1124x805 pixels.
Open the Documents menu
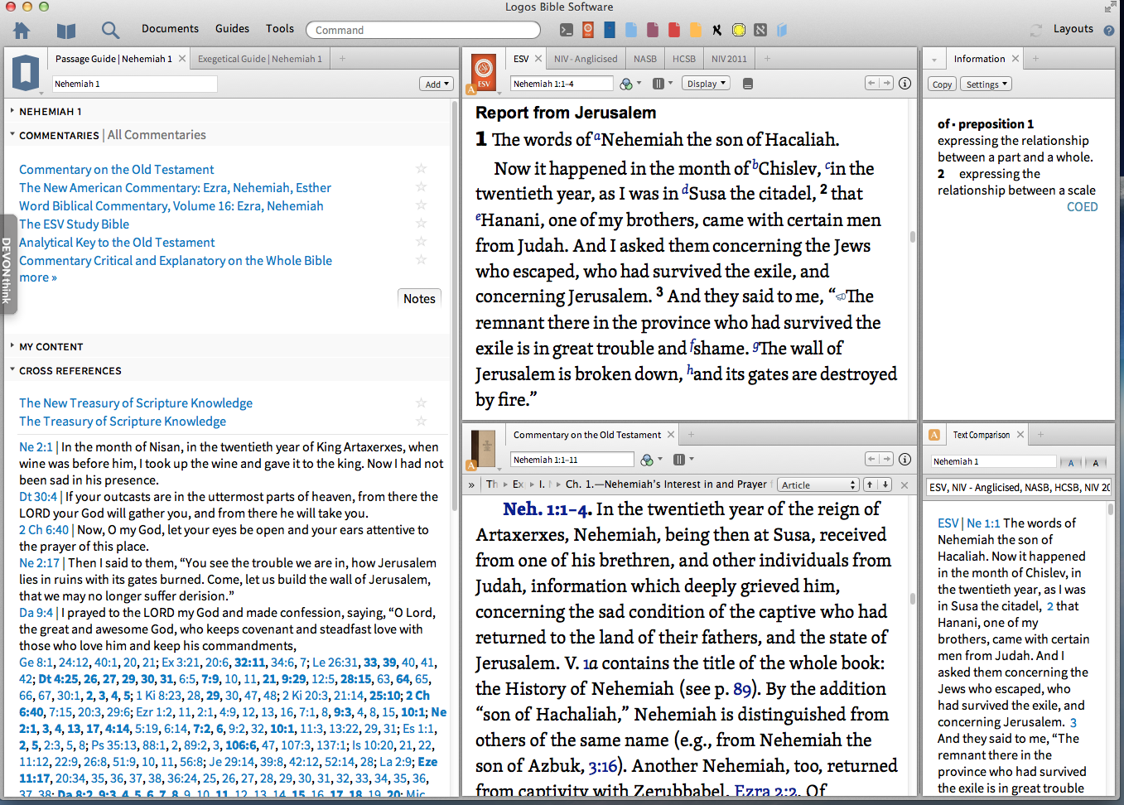pyautogui.click(x=170, y=29)
